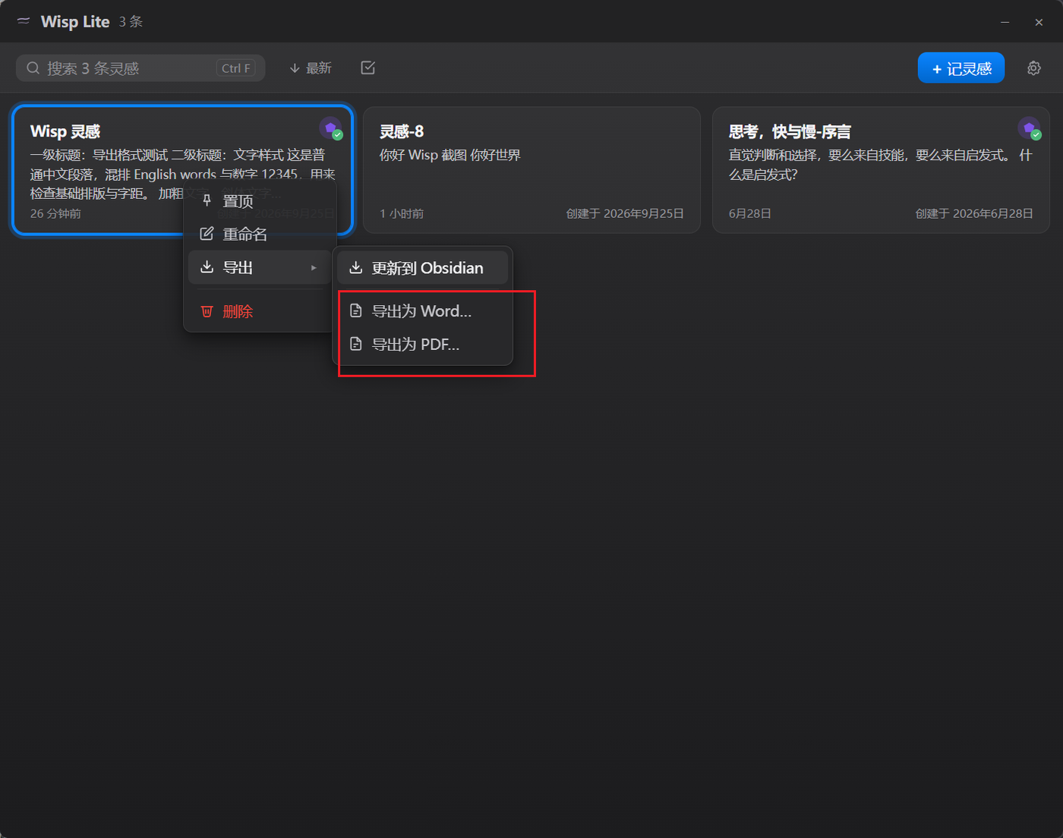
Task: Click the search magnifier icon
Action: 33,68
